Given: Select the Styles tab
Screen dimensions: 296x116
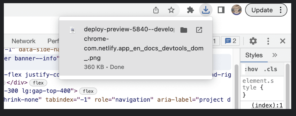Looking at the screenshot, I should (254, 55).
